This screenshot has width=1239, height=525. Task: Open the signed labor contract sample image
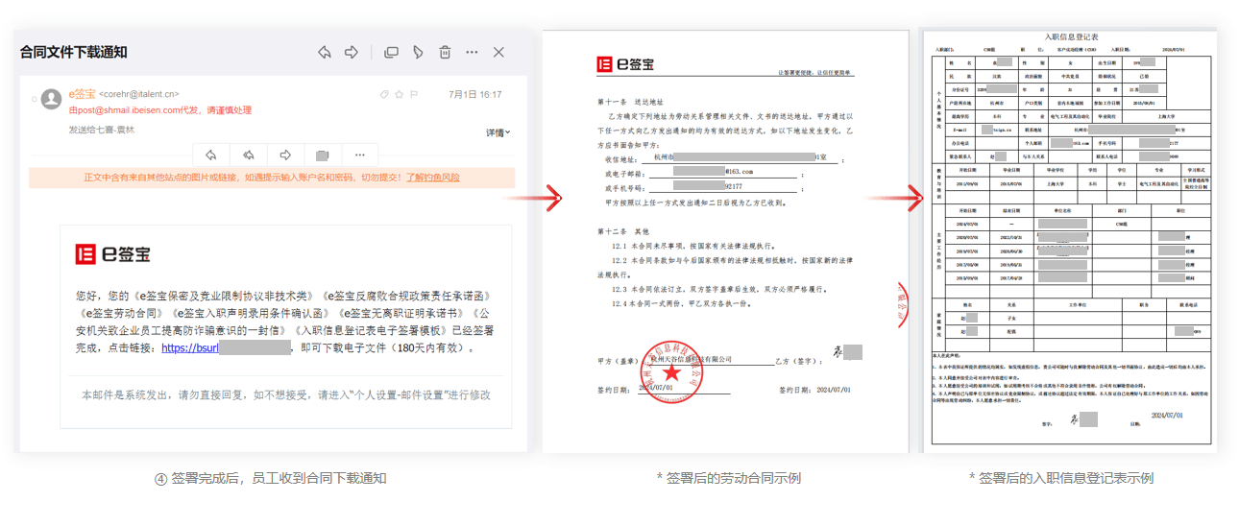pyautogui.click(x=725, y=241)
